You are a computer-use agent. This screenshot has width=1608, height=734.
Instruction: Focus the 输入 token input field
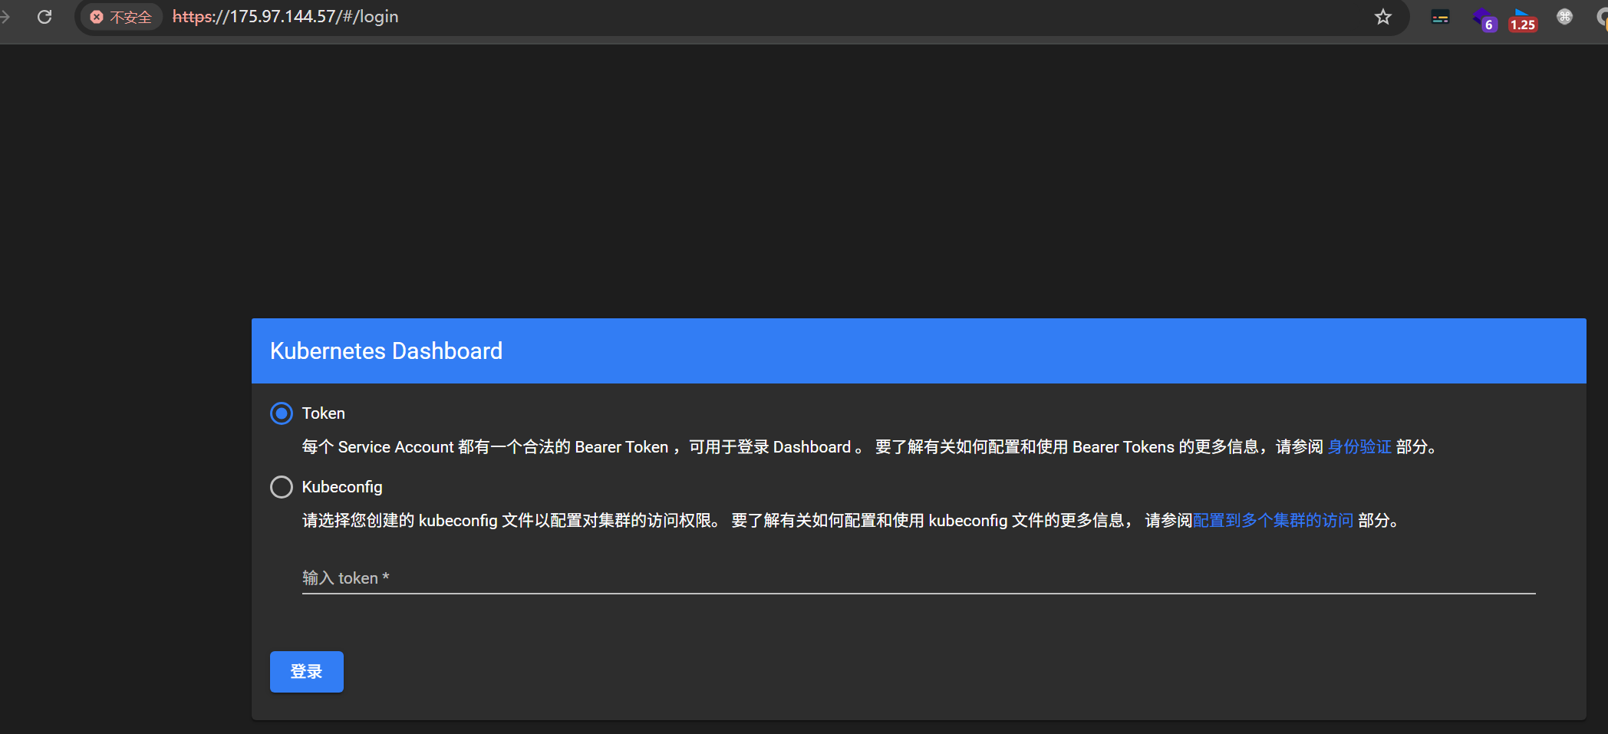click(x=918, y=578)
